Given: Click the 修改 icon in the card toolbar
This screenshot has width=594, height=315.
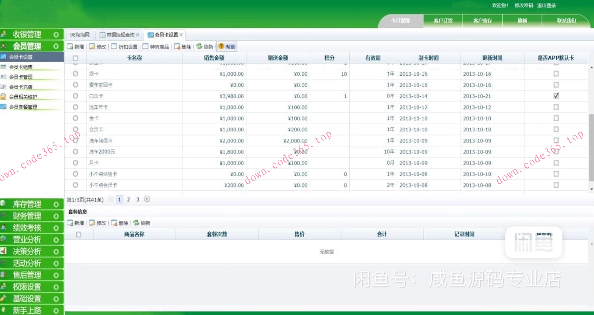Looking at the screenshot, I should point(98,46).
